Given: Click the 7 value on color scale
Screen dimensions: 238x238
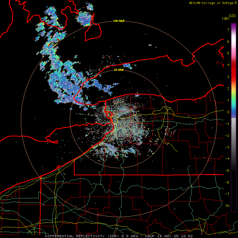Looking at the screenshot, I should [x=228, y=30].
